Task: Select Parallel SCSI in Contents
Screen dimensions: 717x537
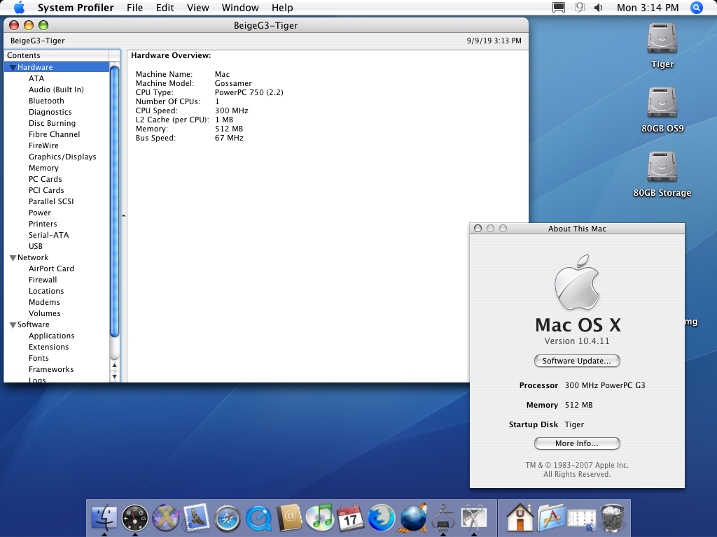Action: point(51,201)
